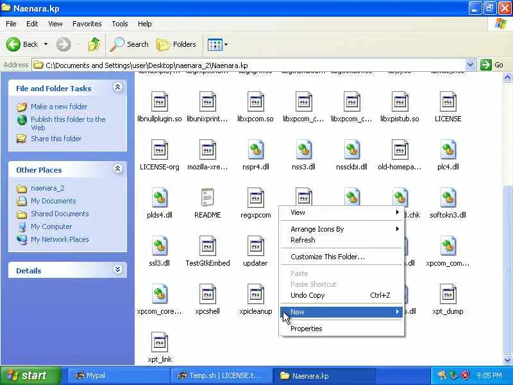Select the LICENSE file icon
The image size is (513, 385).
[448, 102]
